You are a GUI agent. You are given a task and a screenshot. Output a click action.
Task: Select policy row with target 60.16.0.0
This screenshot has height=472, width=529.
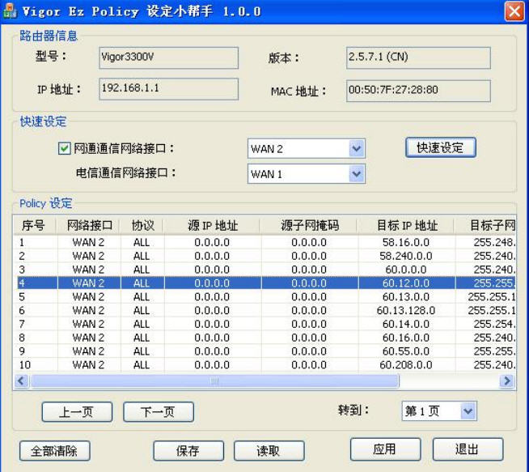(x=266, y=338)
